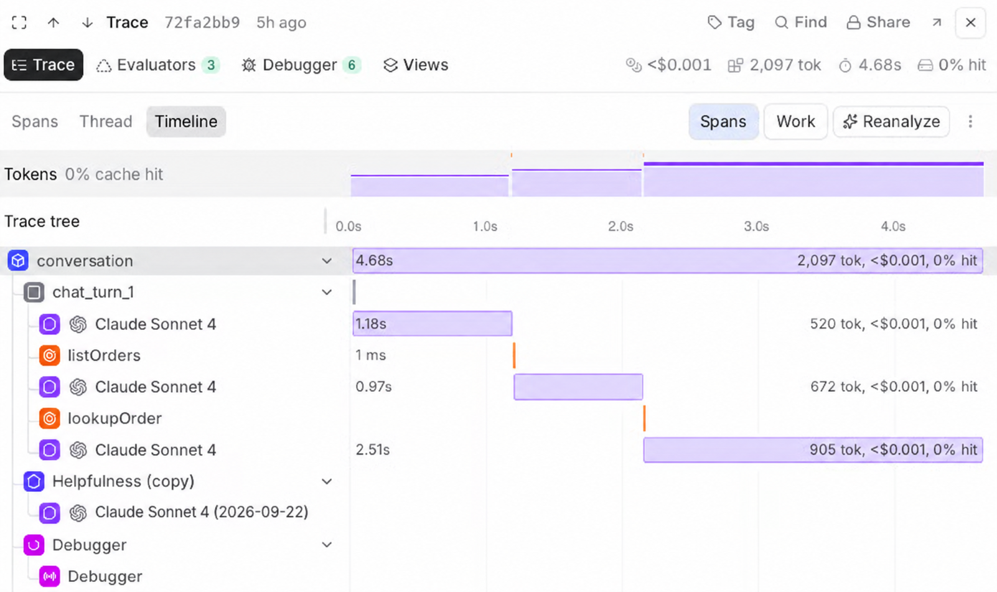
Task: Click the lookupOrder row label
Action: click(115, 418)
